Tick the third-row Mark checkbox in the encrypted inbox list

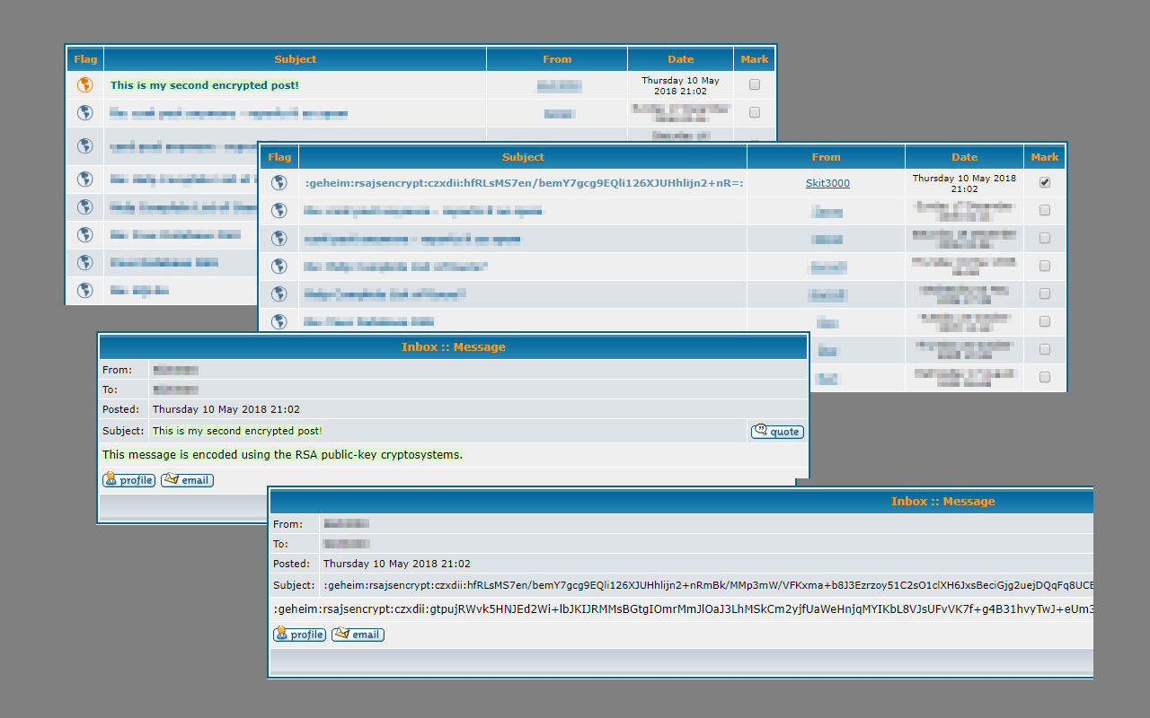click(x=1044, y=238)
